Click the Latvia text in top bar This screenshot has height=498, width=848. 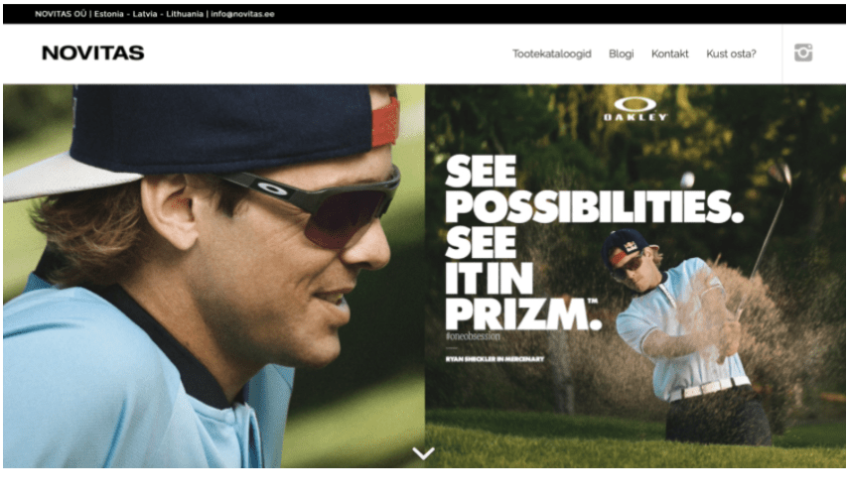145,14
